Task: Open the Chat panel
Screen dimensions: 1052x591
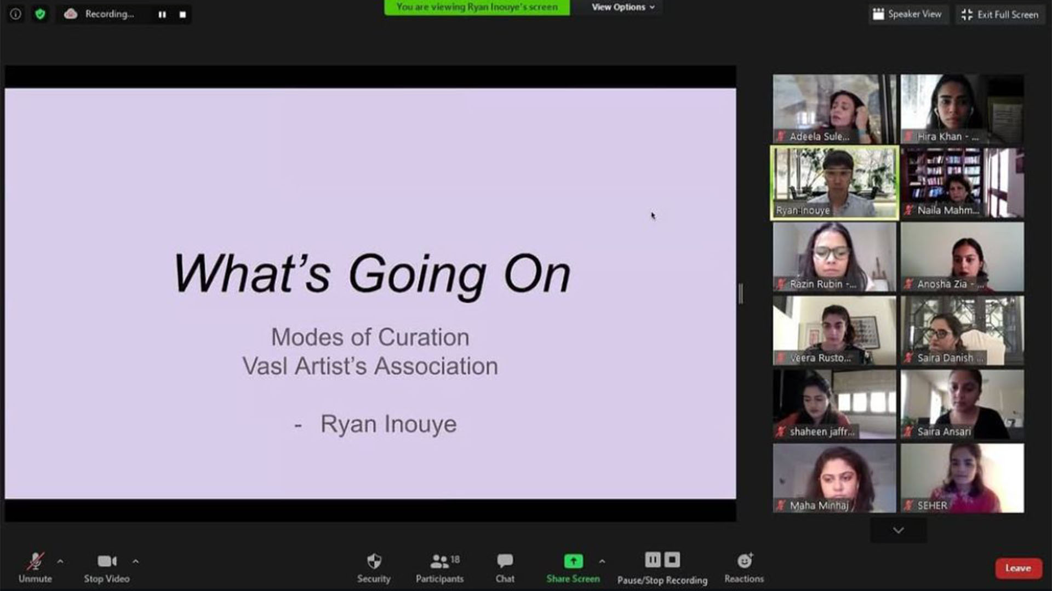Action: pyautogui.click(x=505, y=568)
